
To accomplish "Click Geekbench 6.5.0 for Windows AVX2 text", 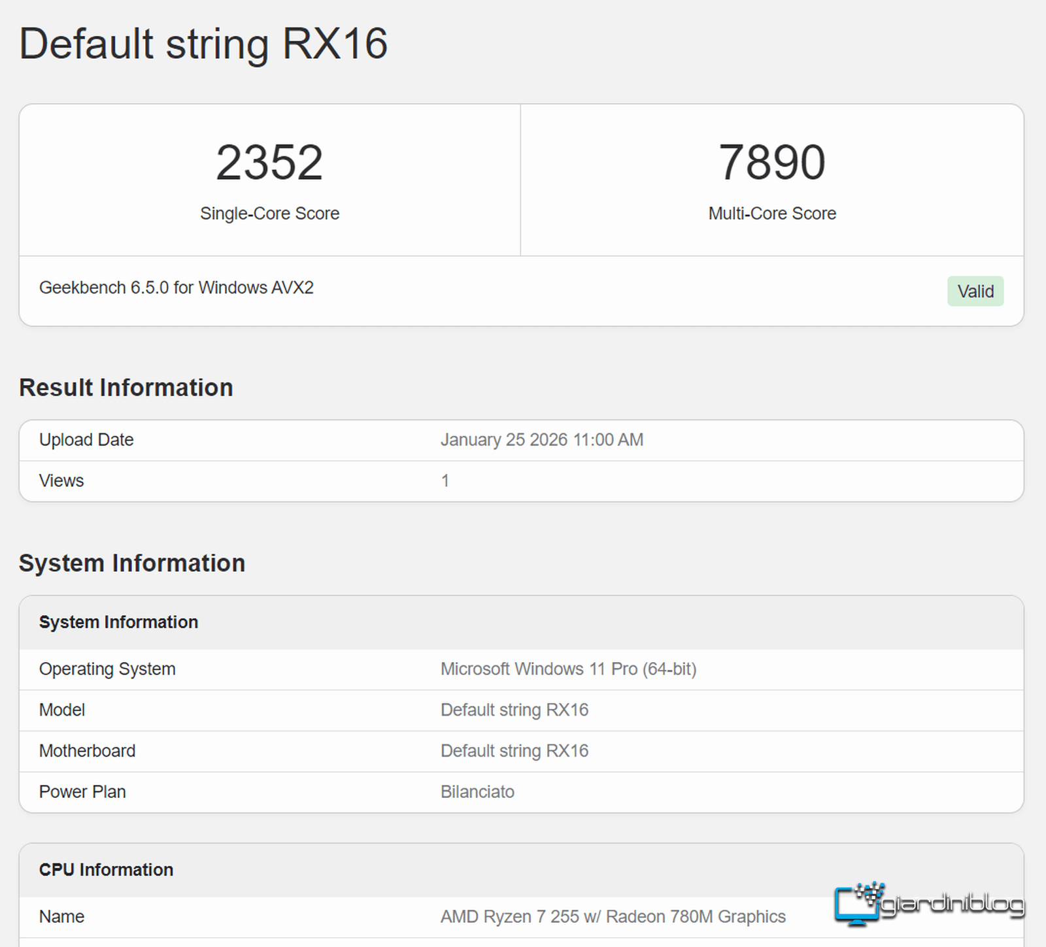I will 176,288.
